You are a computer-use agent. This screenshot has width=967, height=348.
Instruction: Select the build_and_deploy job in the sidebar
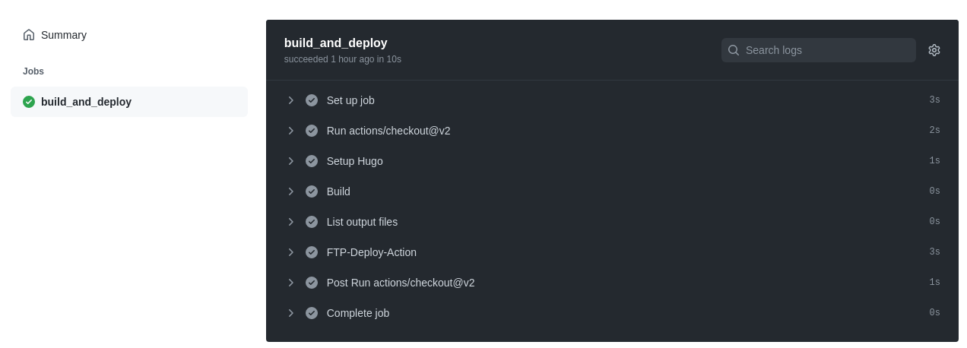86,102
